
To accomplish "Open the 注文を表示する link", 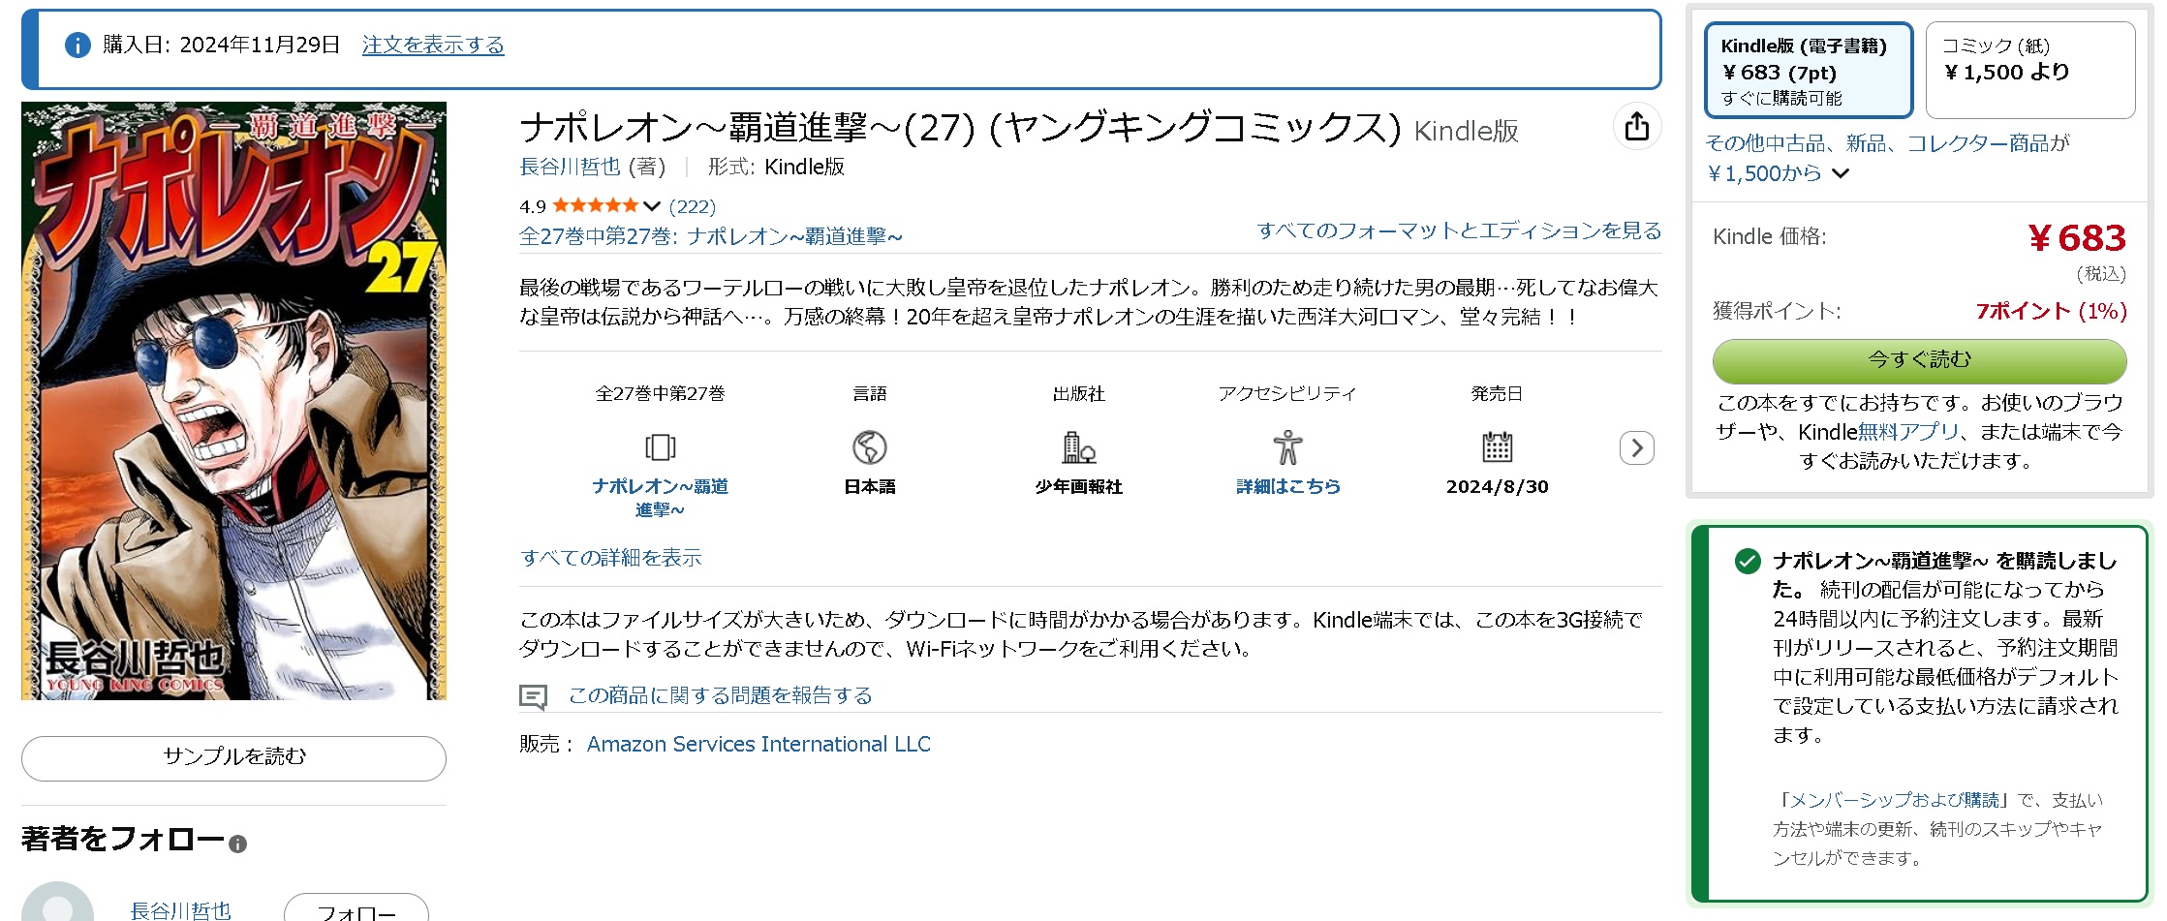I will point(433,46).
